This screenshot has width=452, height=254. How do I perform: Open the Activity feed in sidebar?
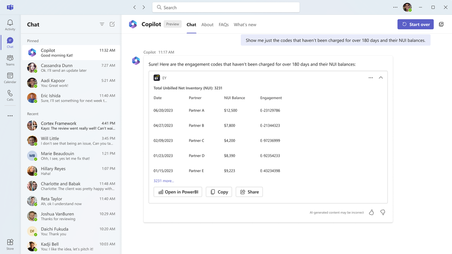(x=10, y=25)
